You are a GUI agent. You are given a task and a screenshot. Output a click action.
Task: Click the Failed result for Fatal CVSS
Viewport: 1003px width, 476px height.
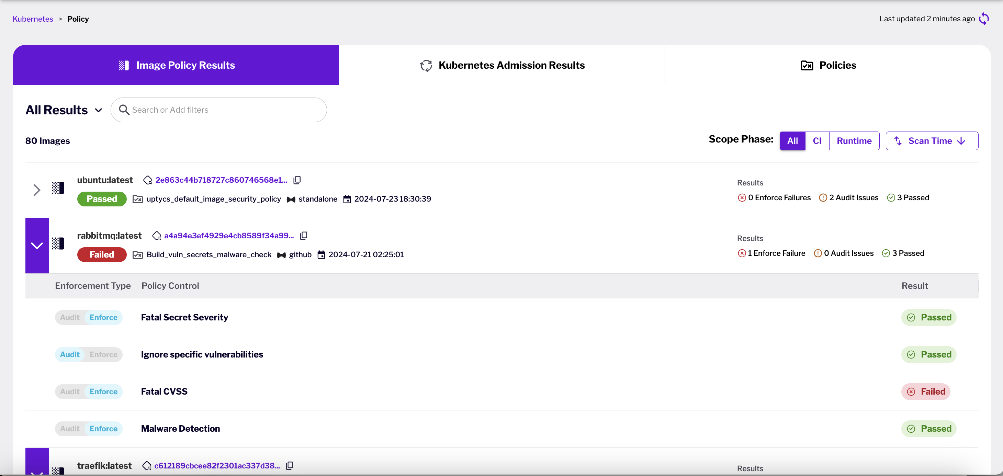tap(925, 392)
